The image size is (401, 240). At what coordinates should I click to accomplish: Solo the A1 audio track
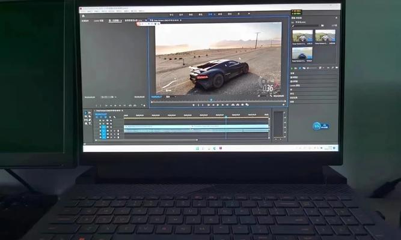115,131
